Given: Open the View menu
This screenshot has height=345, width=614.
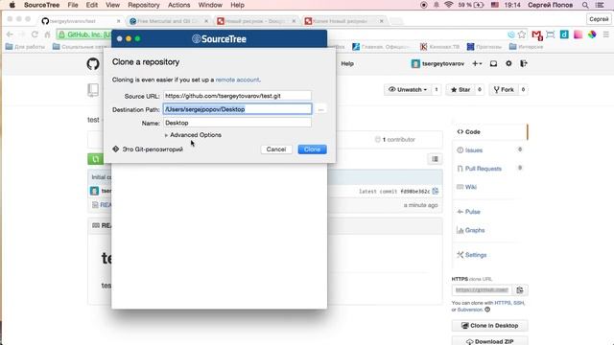Looking at the screenshot, I should [x=112, y=5].
